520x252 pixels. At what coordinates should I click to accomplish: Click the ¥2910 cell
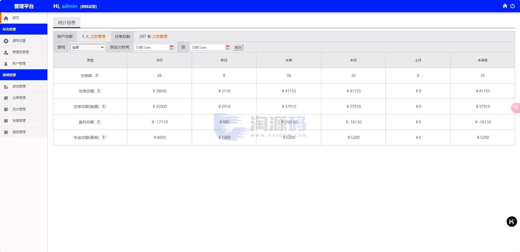[x=224, y=107]
